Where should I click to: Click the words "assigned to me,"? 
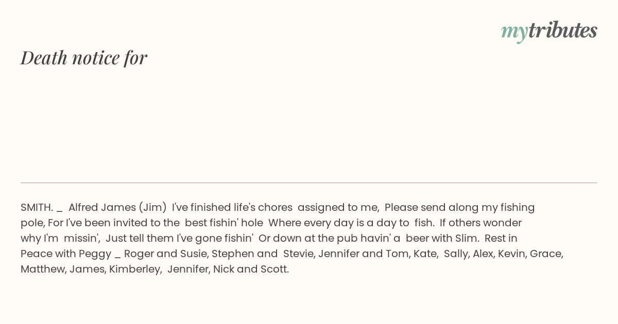pos(338,207)
